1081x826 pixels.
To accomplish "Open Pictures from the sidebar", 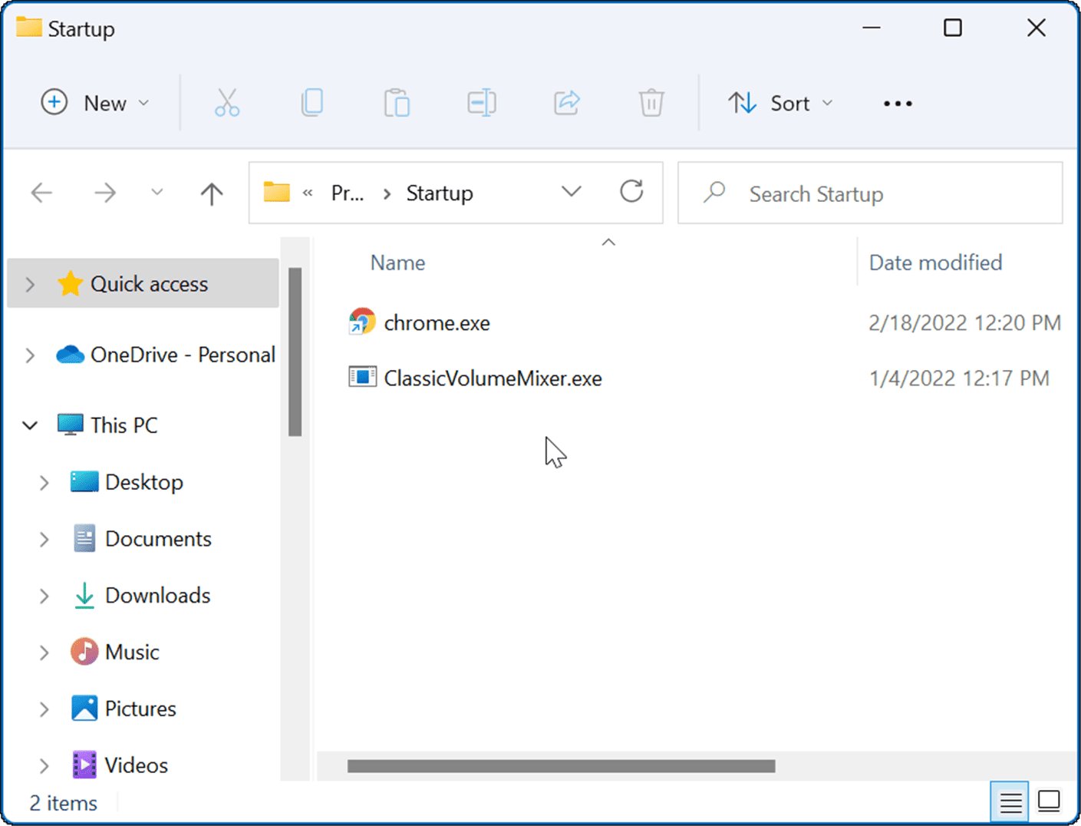I will (x=140, y=709).
